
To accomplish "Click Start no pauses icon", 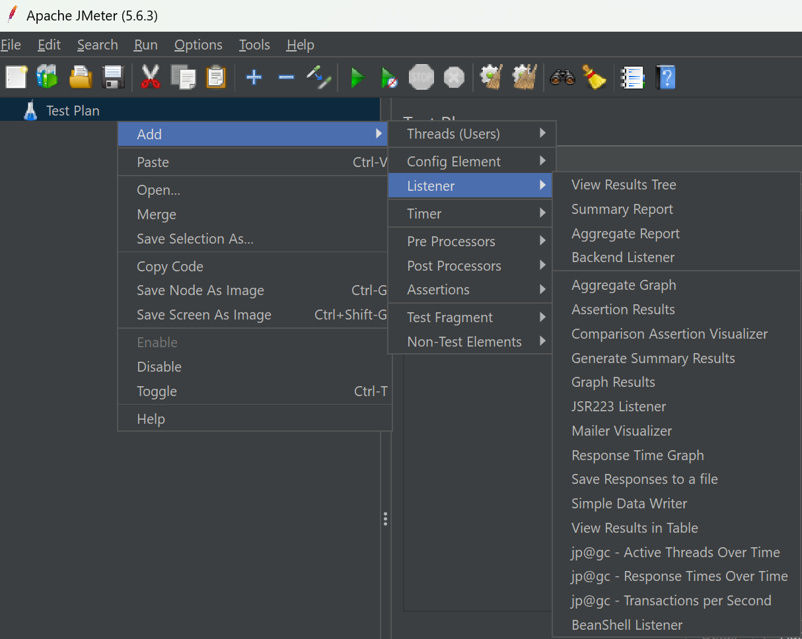I will (390, 77).
